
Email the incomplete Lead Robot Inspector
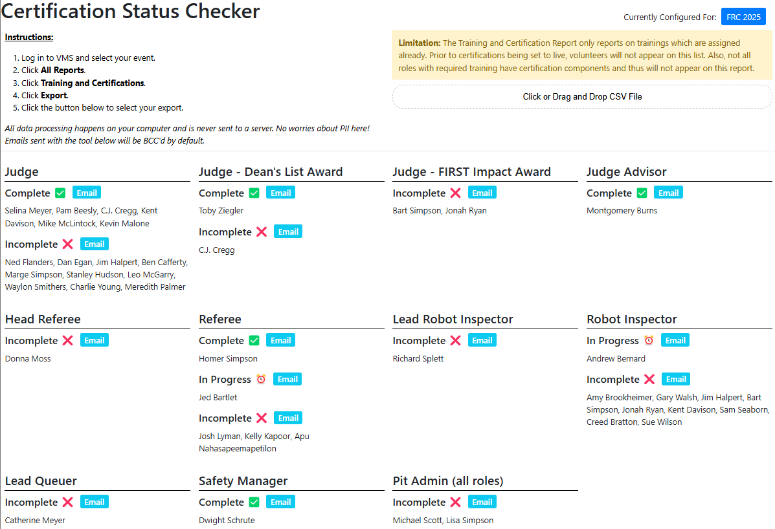[482, 340]
